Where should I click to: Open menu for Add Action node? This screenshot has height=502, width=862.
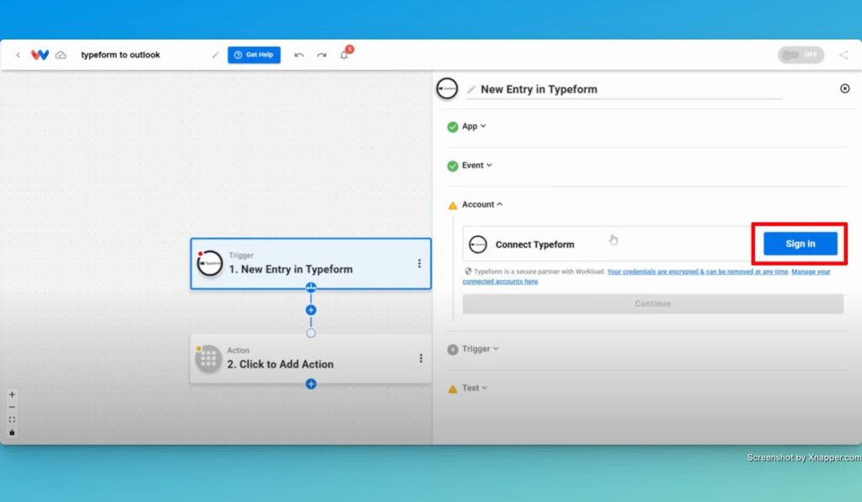[421, 359]
